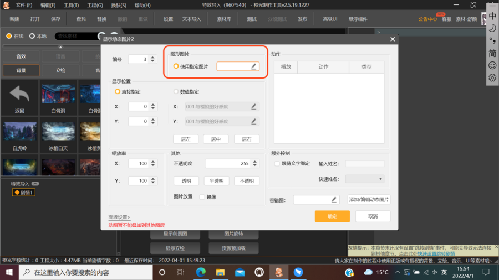Enable the 镜像 mirror checkbox
The image size is (499, 280).
coord(202,197)
